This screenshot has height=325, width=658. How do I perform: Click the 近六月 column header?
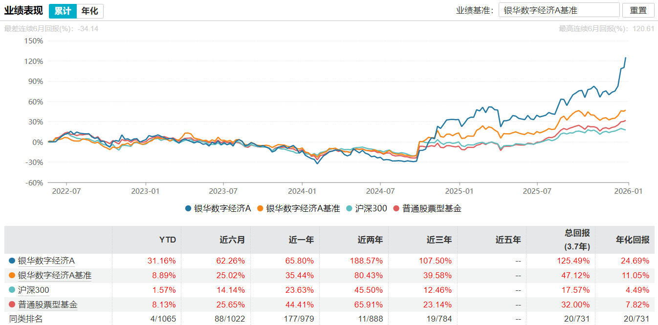click(x=233, y=240)
